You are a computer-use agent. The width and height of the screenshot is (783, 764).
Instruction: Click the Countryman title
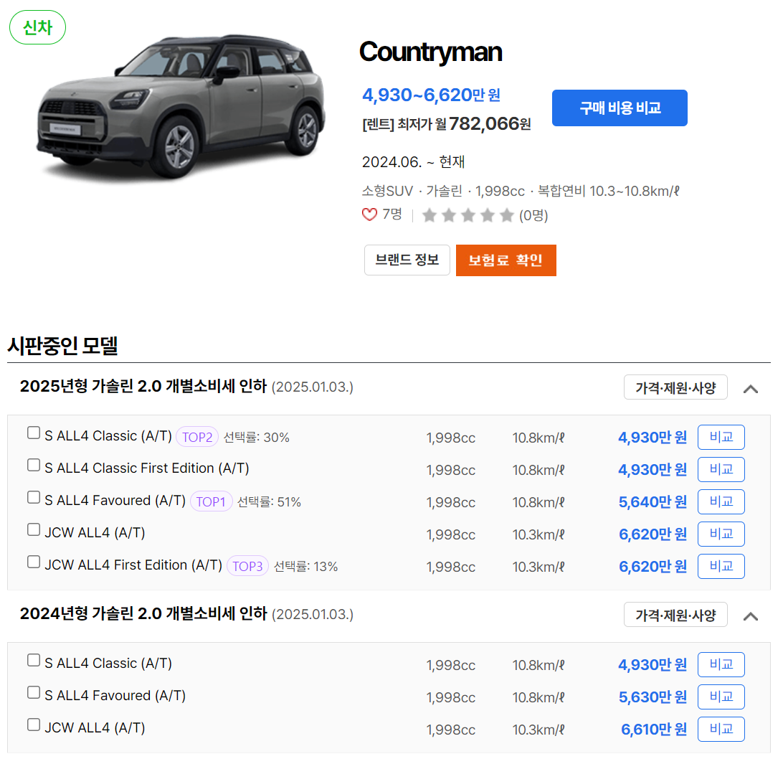(430, 52)
